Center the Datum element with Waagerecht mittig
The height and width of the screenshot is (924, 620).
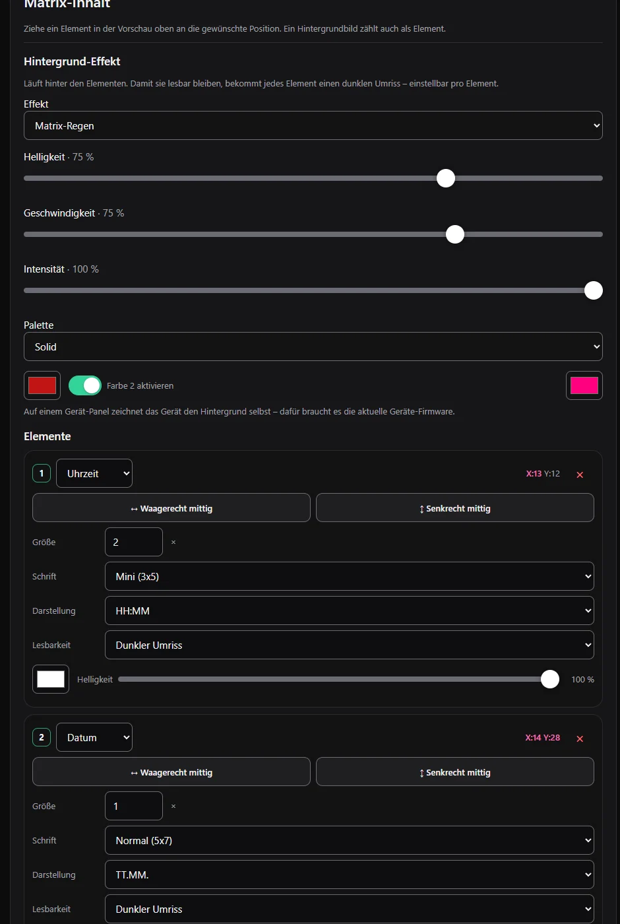pos(171,772)
